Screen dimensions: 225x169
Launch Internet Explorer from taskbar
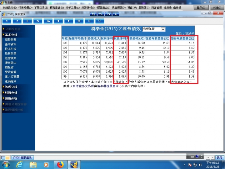click(x=19, y=165)
